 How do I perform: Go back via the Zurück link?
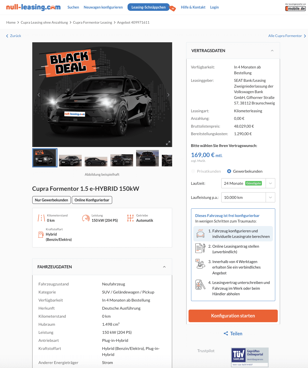14,36
